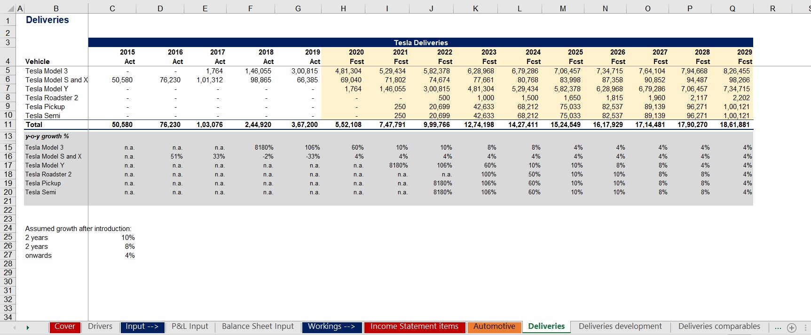Image resolution: width=811 pixels, height=335 pixels.
Task: Select cell value 50,580 in row 6
Action: coord(122,80)
